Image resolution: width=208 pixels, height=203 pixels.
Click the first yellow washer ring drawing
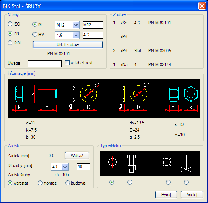pyautogui.click(x=89, y=94)
